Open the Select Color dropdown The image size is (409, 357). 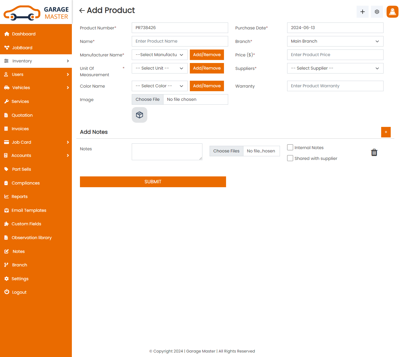click(x=160, y=86)
